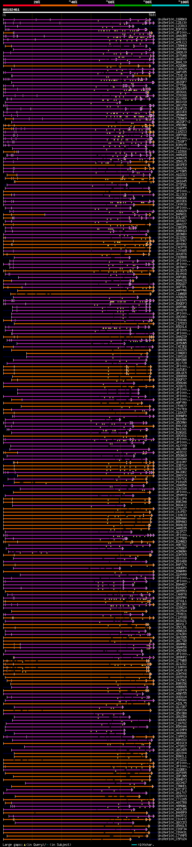The image size is (192, 847).
Task: Select hit label UniRef100_A5E8N9
Action: 172,125
